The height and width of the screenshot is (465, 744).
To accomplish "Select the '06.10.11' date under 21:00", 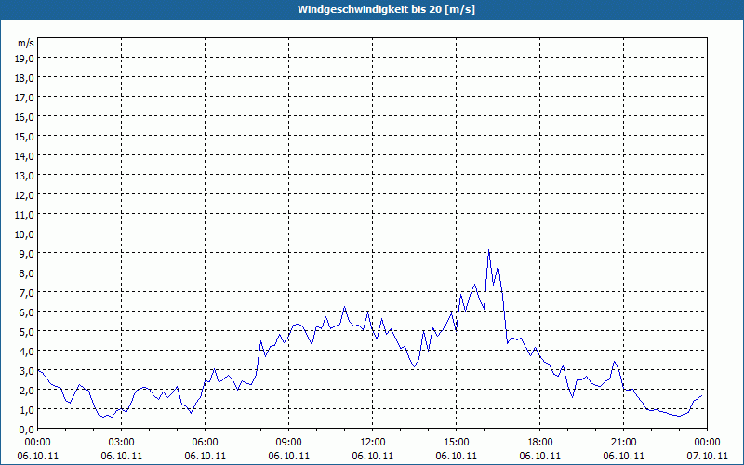I will click(623, 456).
